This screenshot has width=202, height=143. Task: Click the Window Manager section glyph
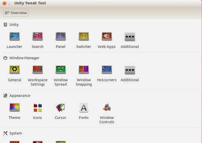pos(5,58)
